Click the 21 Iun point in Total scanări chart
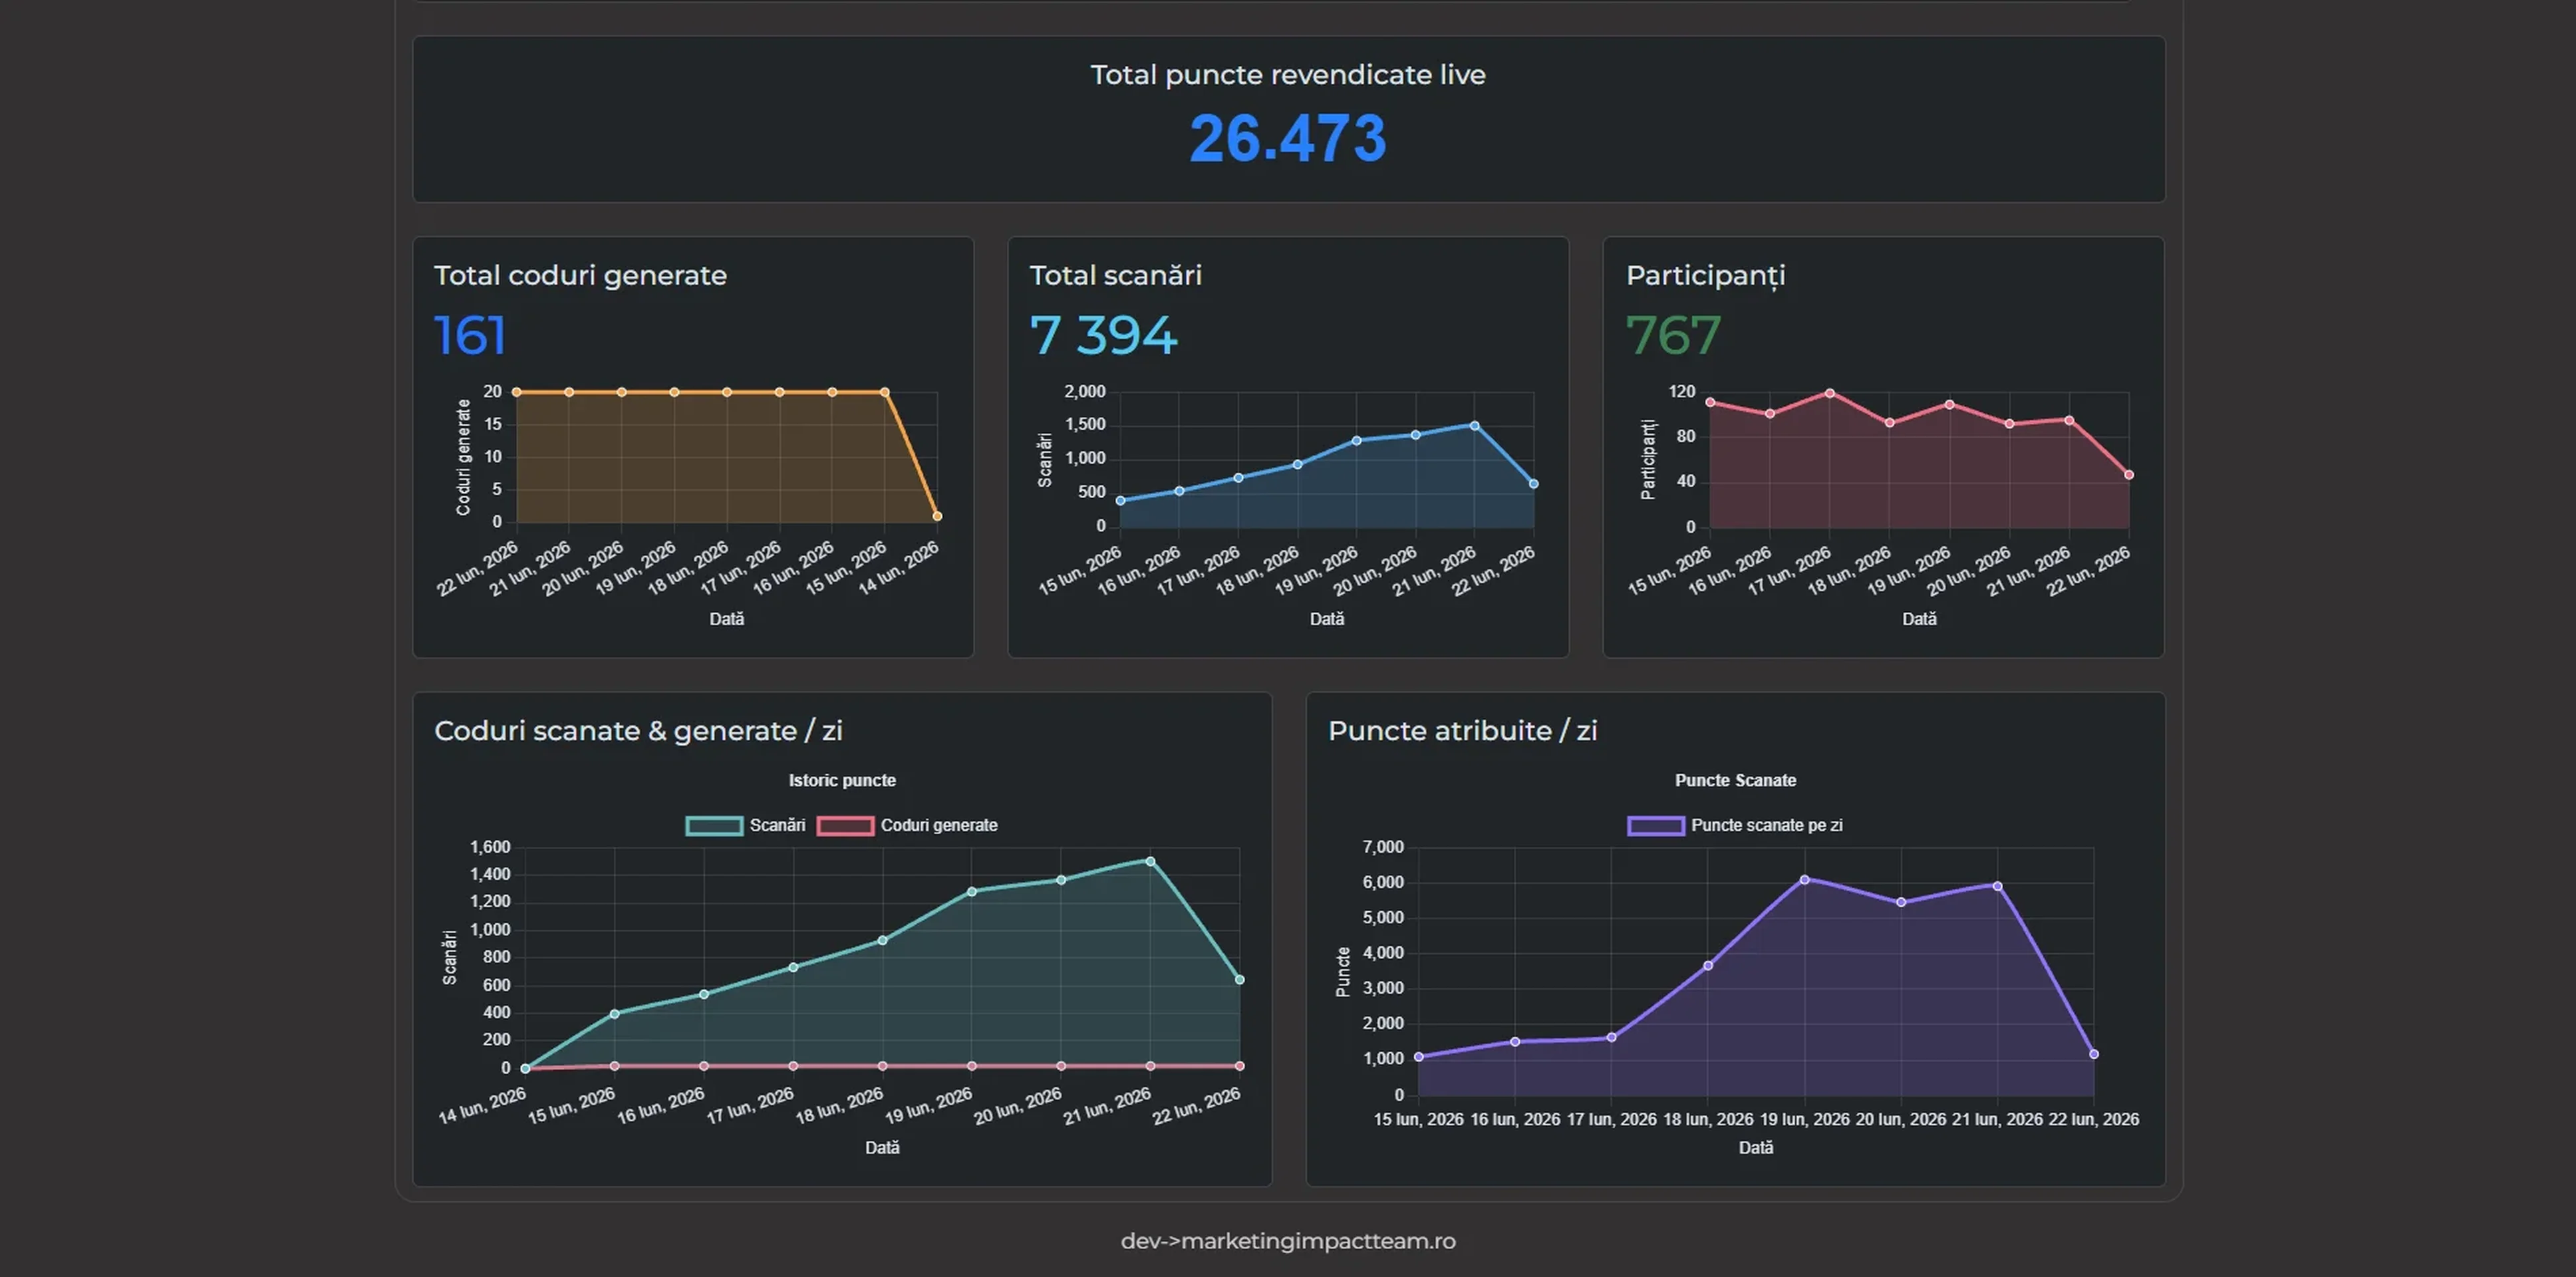The width and height of the screenshot is (2576, 1277). pyautogui.click(x=1474, y=426)
